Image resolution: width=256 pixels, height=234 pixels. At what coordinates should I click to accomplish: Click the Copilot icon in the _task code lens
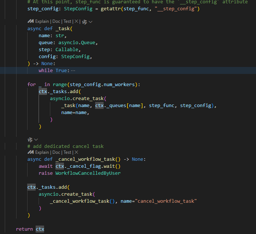[84, 22]
